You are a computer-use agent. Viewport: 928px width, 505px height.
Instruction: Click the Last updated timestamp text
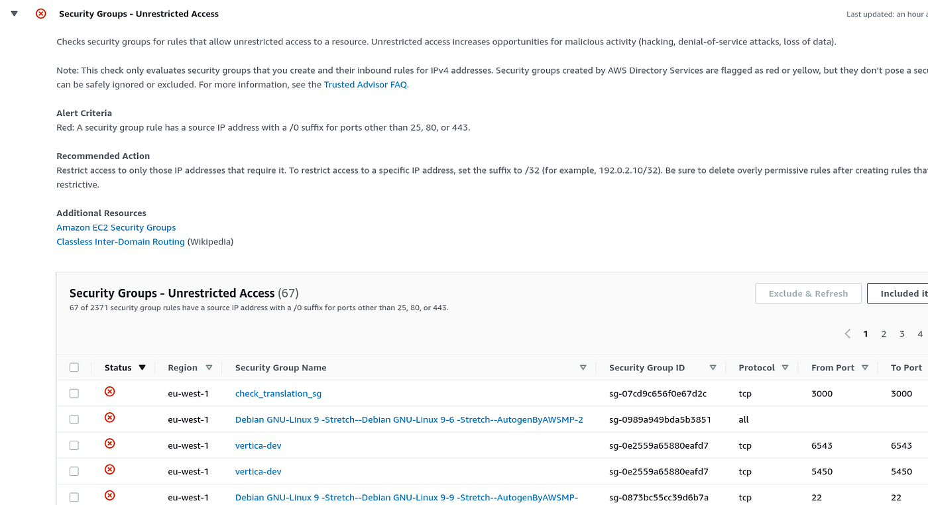pyautogui.click(x=887, y=14)
